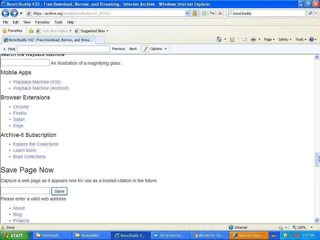Open search provider dropdown arrow
320x240 pixels.
click(x=316, y=13)
